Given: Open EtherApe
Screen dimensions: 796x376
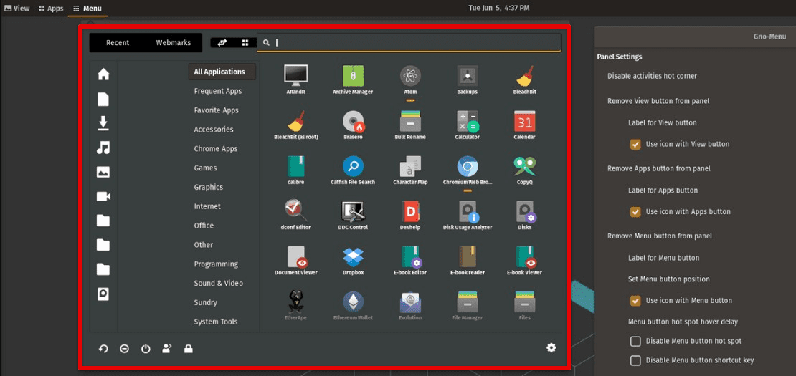Looking at the screenshot, I should 296,306.
